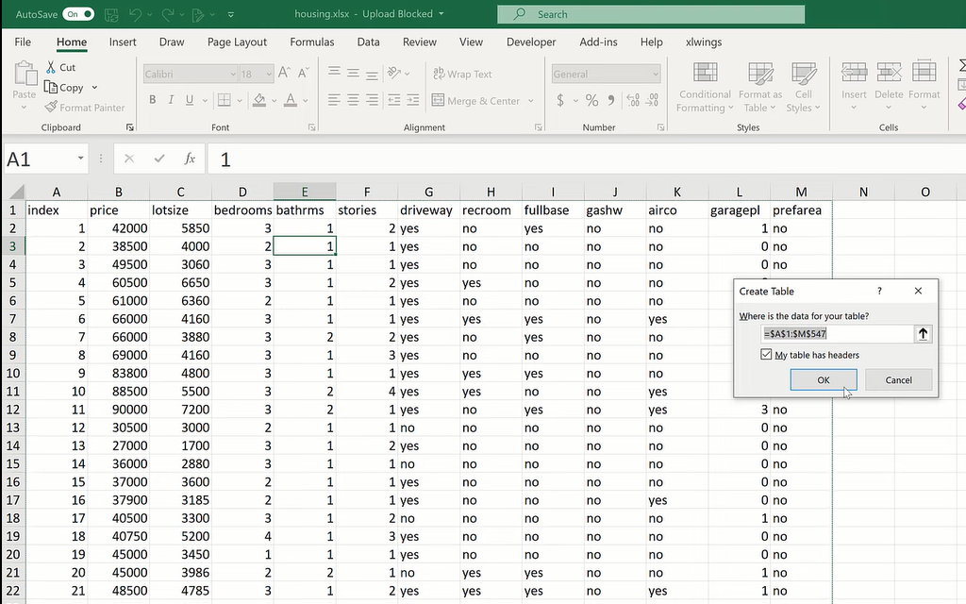The width and height of the screenshot is (966, 604).
Task: Click the Select All corner triangle
Action: (16, 192)
